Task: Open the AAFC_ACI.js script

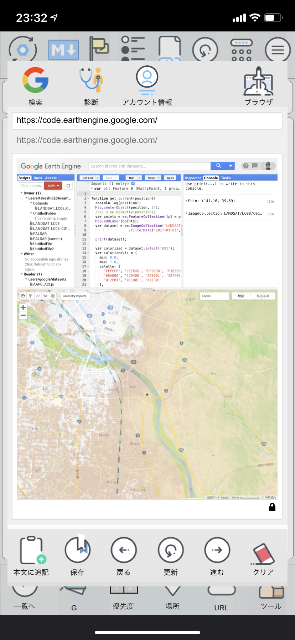Action: click(43, 285)
